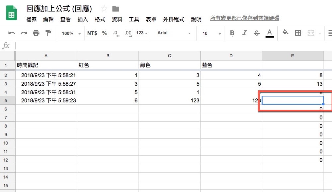
Task: Format as percent
Action: tap(104, 33)
